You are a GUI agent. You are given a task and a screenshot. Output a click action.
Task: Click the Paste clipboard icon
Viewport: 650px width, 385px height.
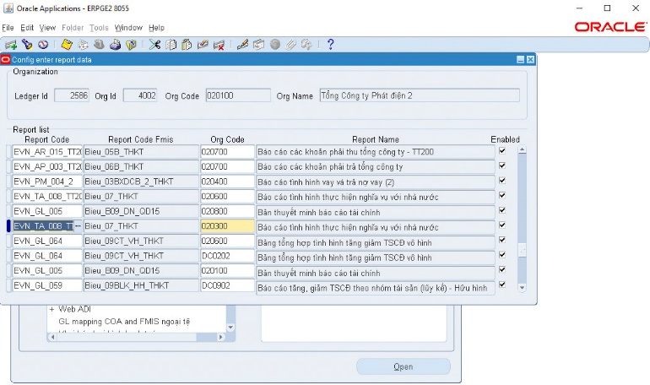pyautogui.click(x=187, y=45)
